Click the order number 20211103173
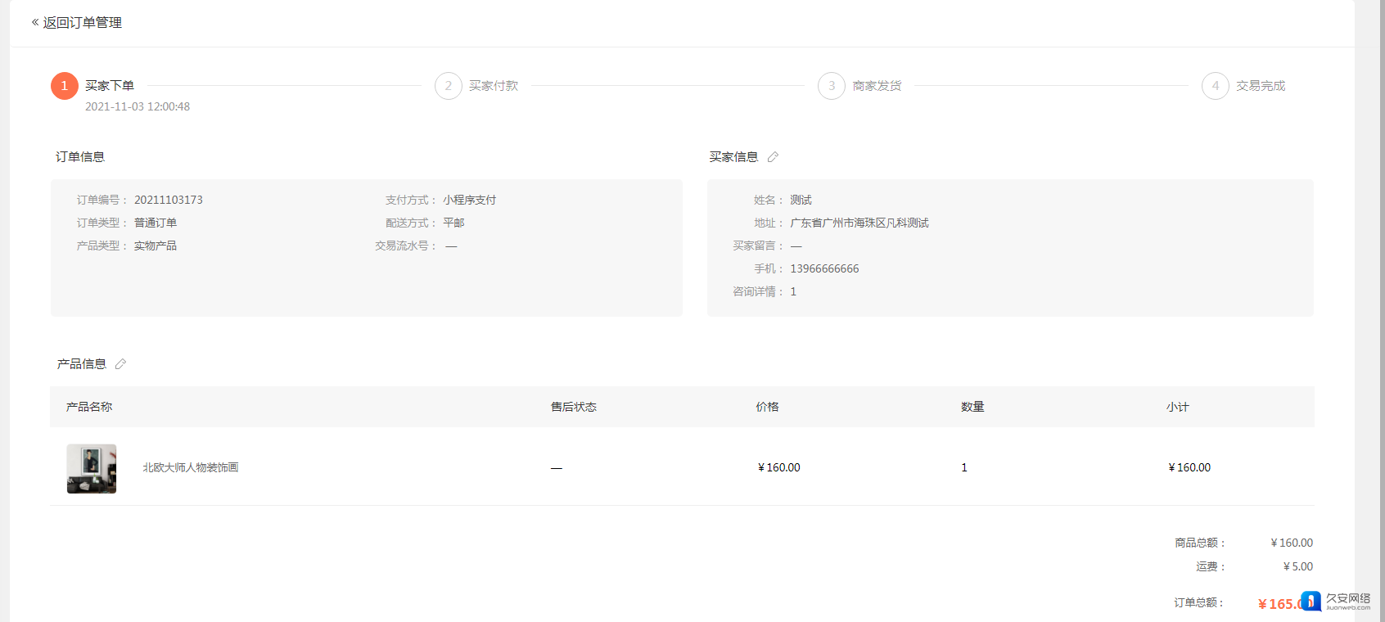This screenshot has width=1385, height=622. click(169, 200)
